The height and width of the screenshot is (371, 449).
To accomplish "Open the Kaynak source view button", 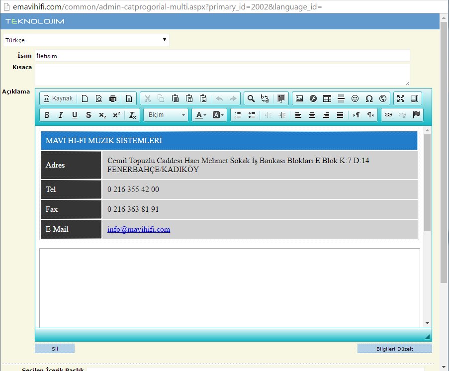I will point(58,98).
